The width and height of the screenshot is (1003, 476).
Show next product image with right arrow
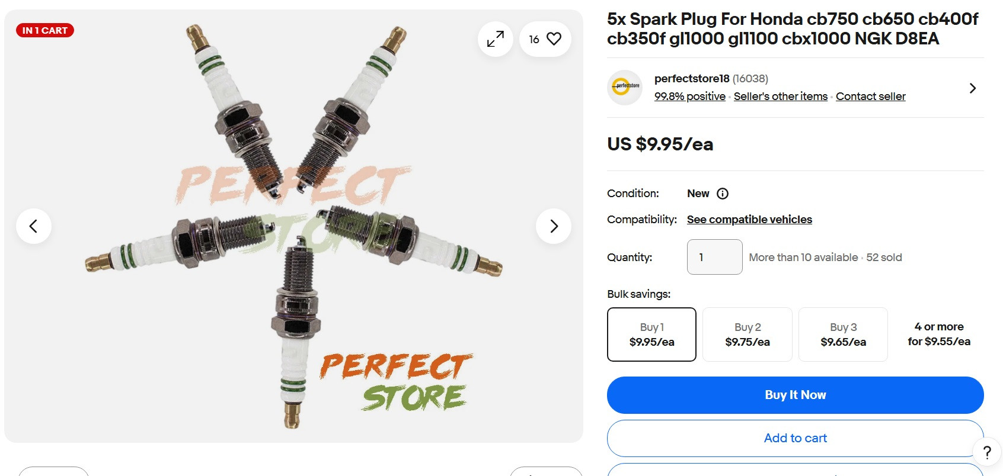[554, 226]
